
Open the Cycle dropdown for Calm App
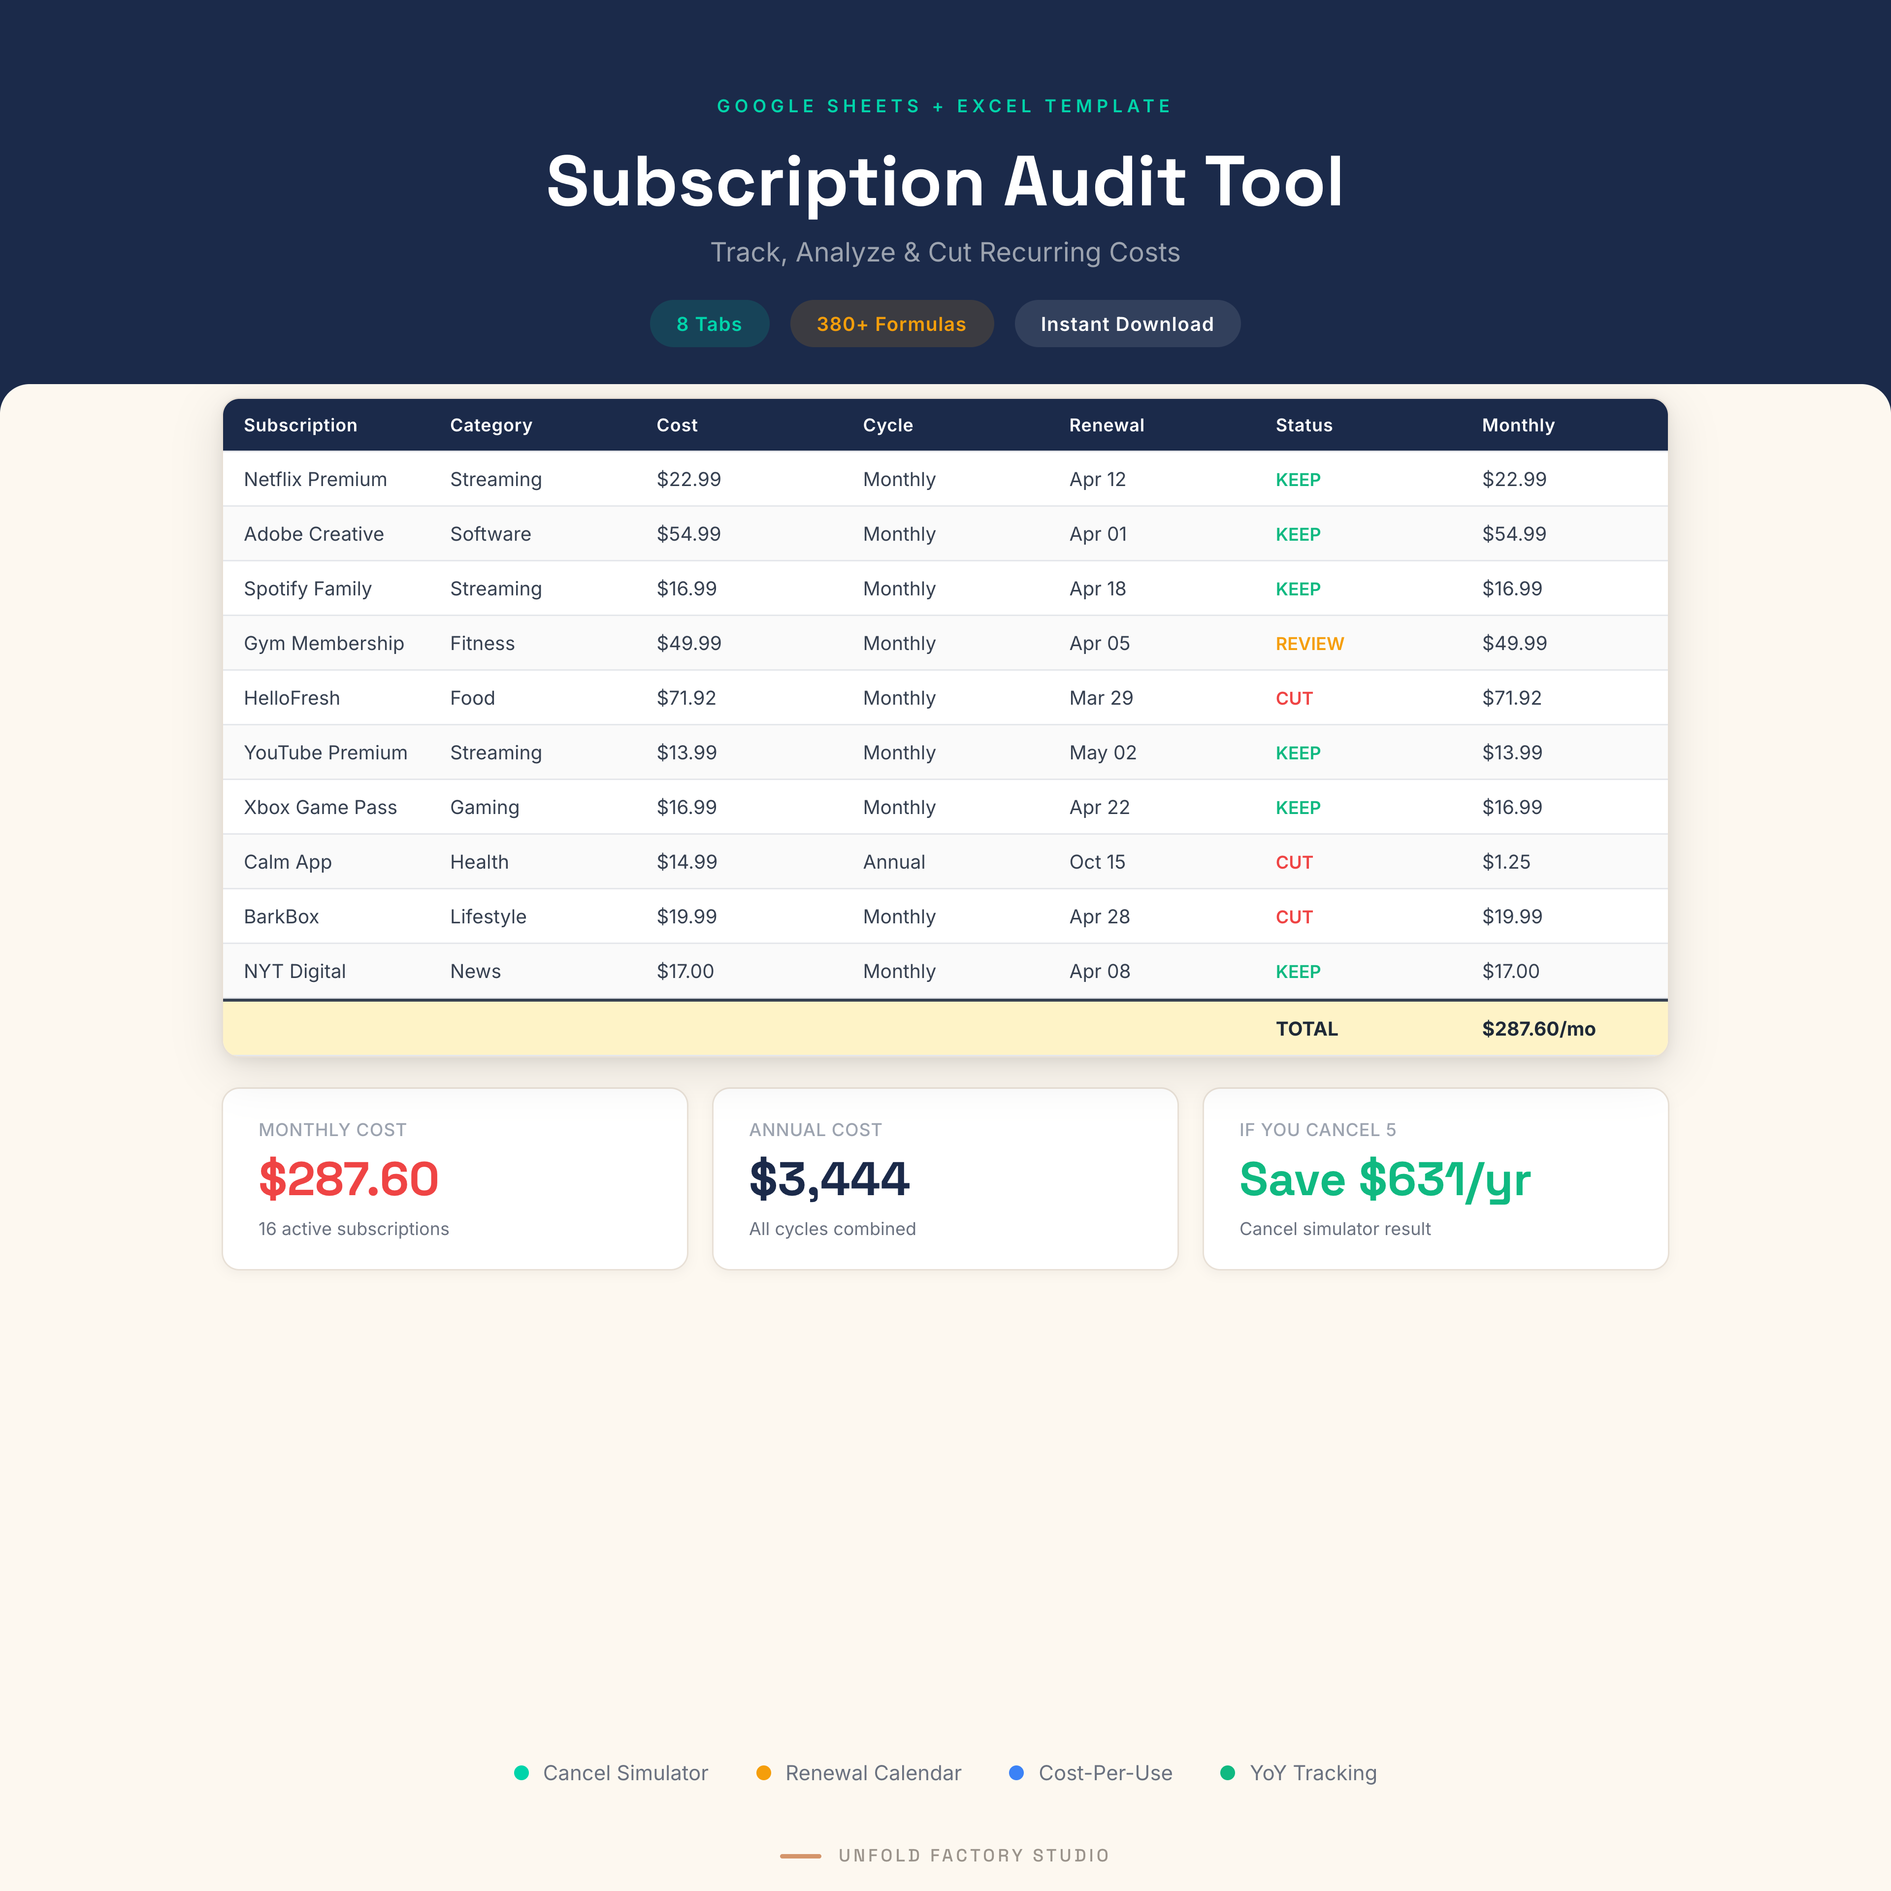tap(894, 861)
